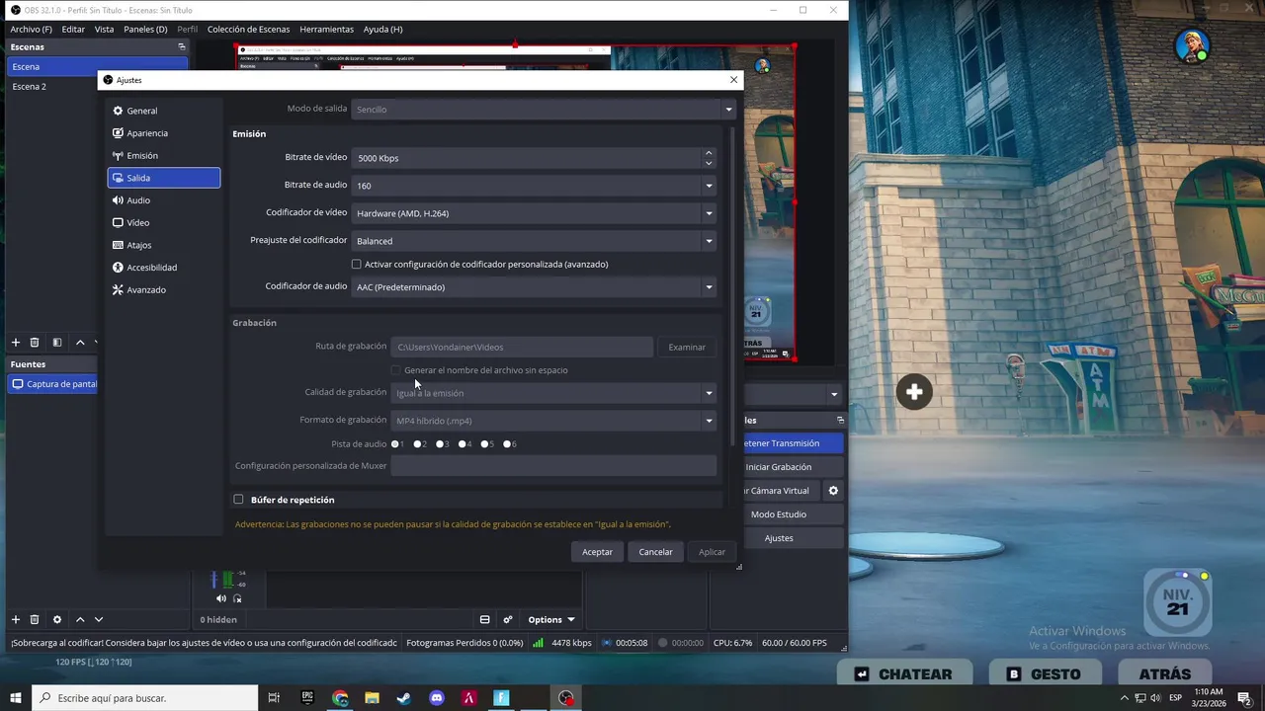Viewport: 1265px width, 711px height.
Task: Click CHATEAR button in game
Action: (x=903, y=674)
